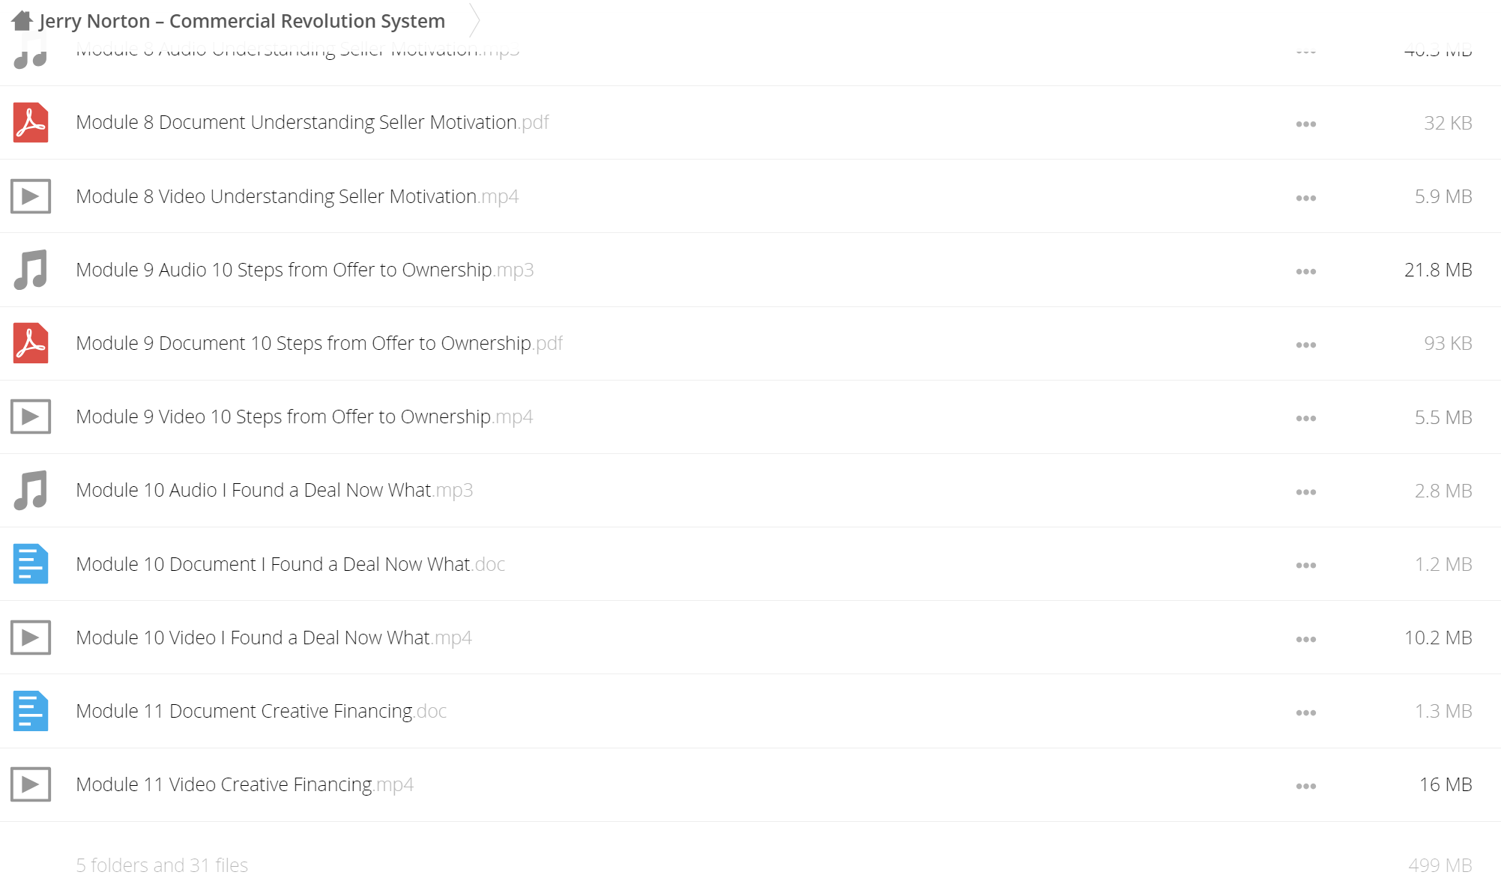
Task: Open options menu for Module 10 Document doc
Action: [1306, 565]
